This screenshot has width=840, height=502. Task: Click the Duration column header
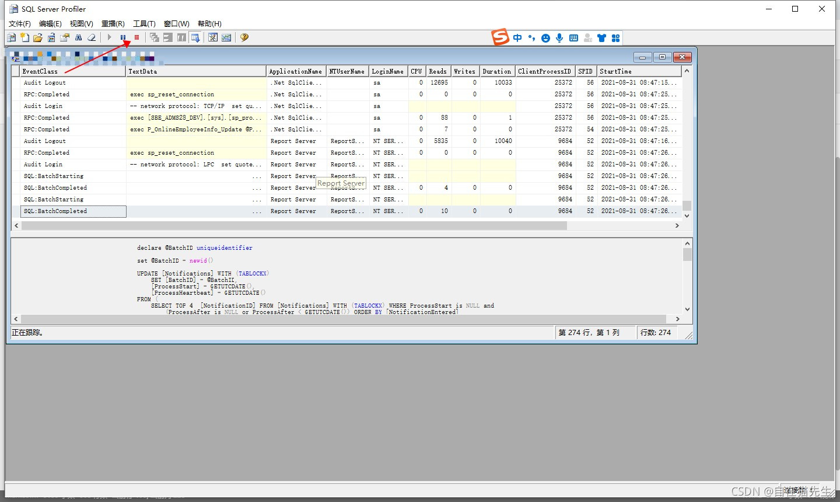coord(498,71)
